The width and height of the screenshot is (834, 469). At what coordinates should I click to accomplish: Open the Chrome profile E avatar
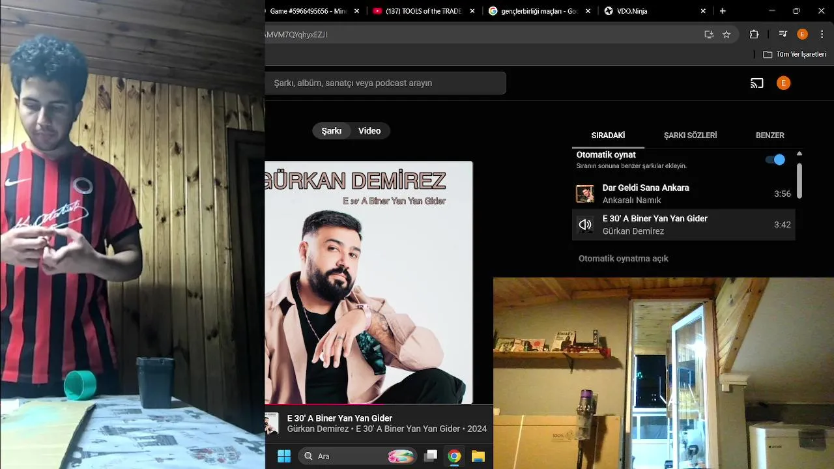tap(802, 35)
